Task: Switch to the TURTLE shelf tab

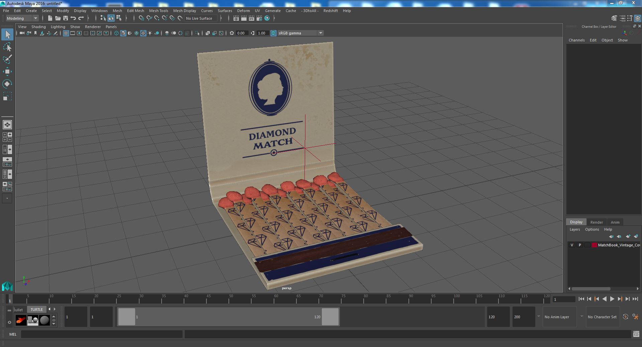Action: pos(37,310)
